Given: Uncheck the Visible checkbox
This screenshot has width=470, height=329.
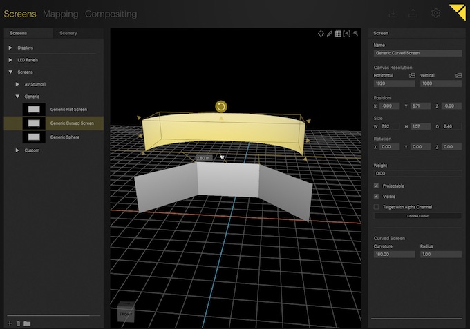Looking at the screenshot, I should [x=376, y=196].
